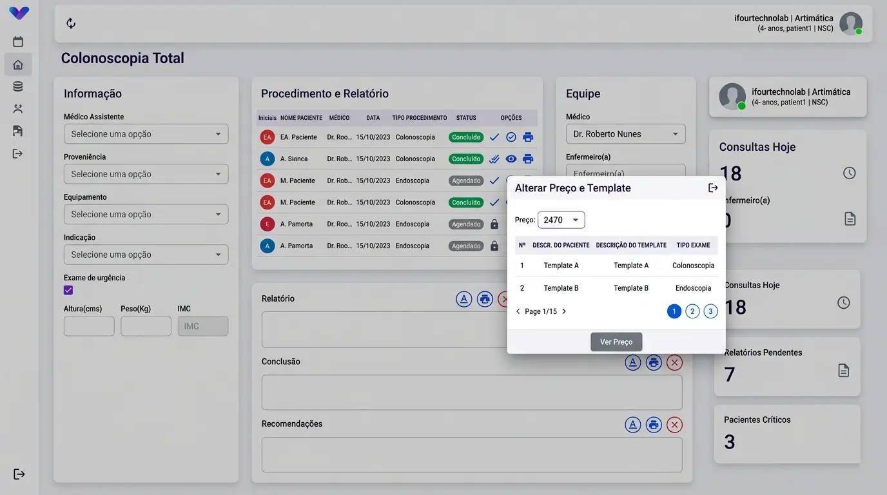Open the Dr. Roberto Nunes médico dropdown
Image resolution: width=887 pixels, height=495 pixels.
(x=625, y=134)
